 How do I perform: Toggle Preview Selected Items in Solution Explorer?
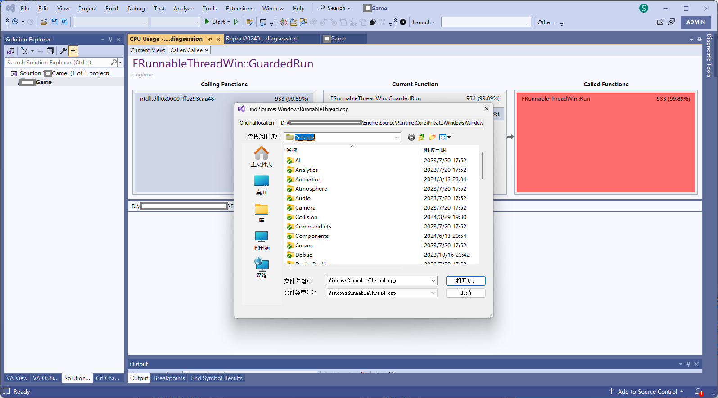click(73, 51)
